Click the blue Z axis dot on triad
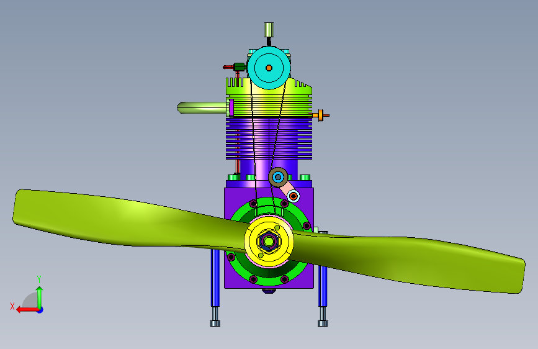The width and height of the screenshot is (538, 349). 40,310
